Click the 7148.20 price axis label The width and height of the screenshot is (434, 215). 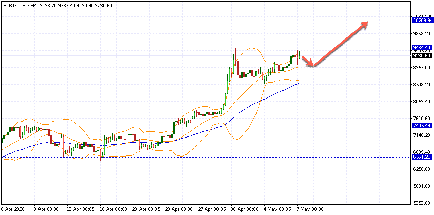pyautogui.click(x=422, y=135)
